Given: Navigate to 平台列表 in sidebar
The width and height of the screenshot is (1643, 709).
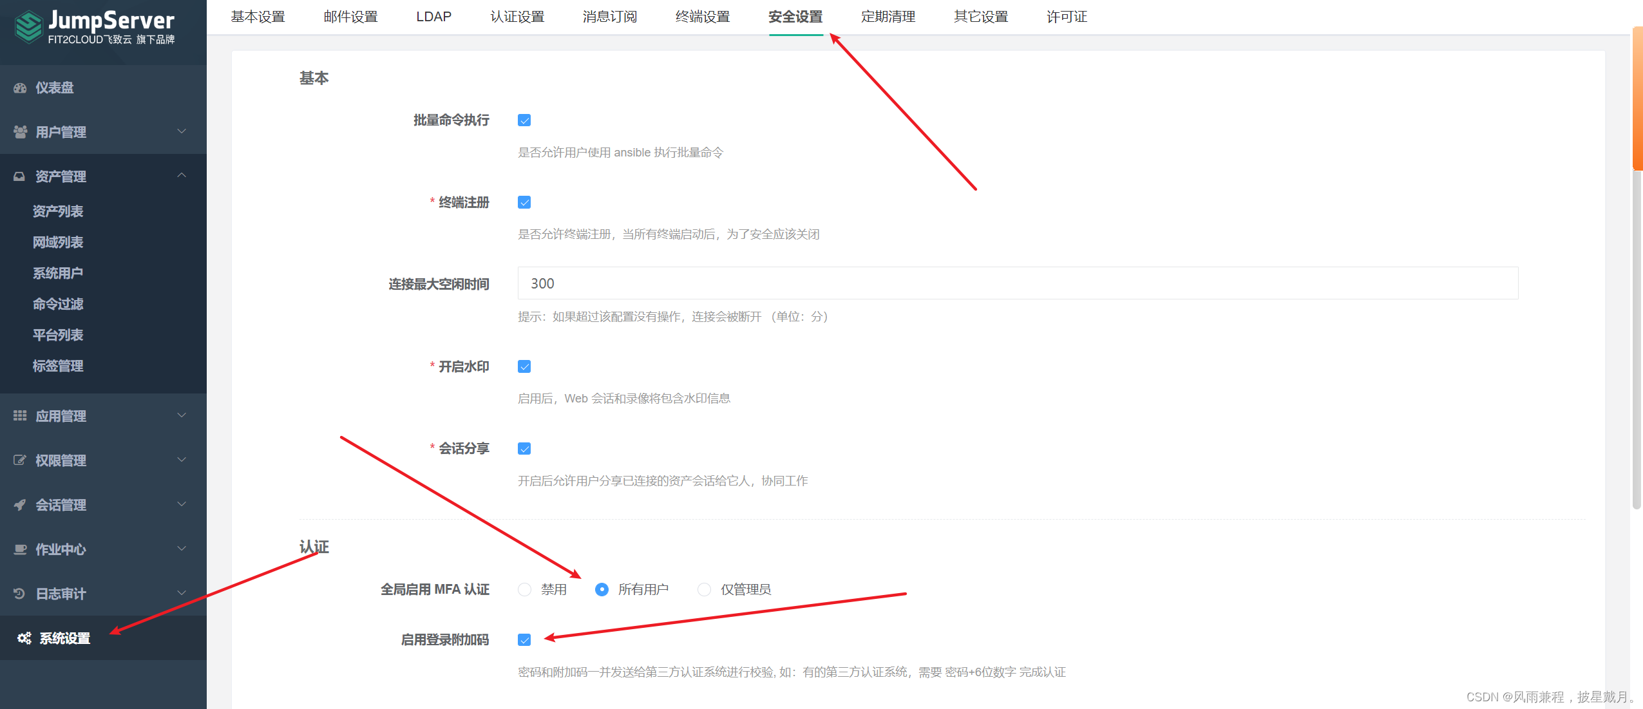Looking at the screenshot, I should click(x=58, y=335).
